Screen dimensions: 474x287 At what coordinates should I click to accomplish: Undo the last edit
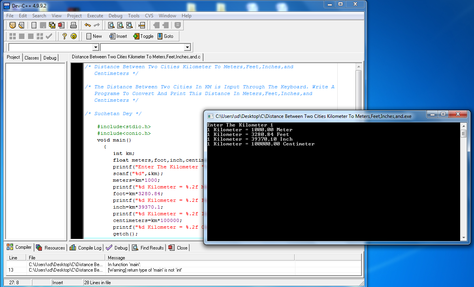[x=88, y=25]
